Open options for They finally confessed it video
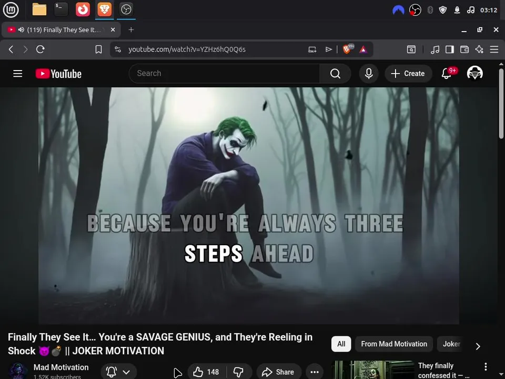 click(x=486, y=366)
